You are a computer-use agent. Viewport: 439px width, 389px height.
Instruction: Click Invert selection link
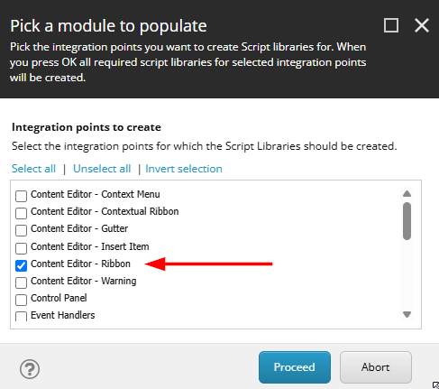(184, 169)
